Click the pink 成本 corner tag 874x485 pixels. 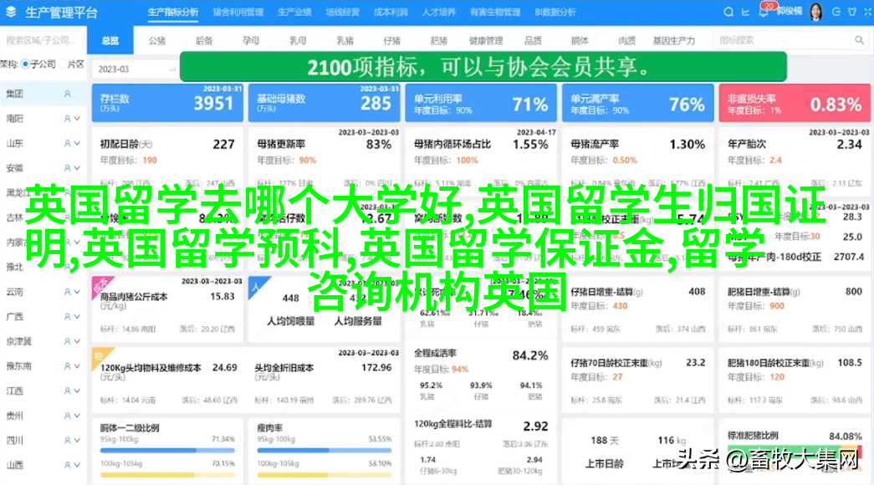[101, 285]
